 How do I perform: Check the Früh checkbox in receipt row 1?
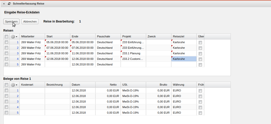pos(200,91)
